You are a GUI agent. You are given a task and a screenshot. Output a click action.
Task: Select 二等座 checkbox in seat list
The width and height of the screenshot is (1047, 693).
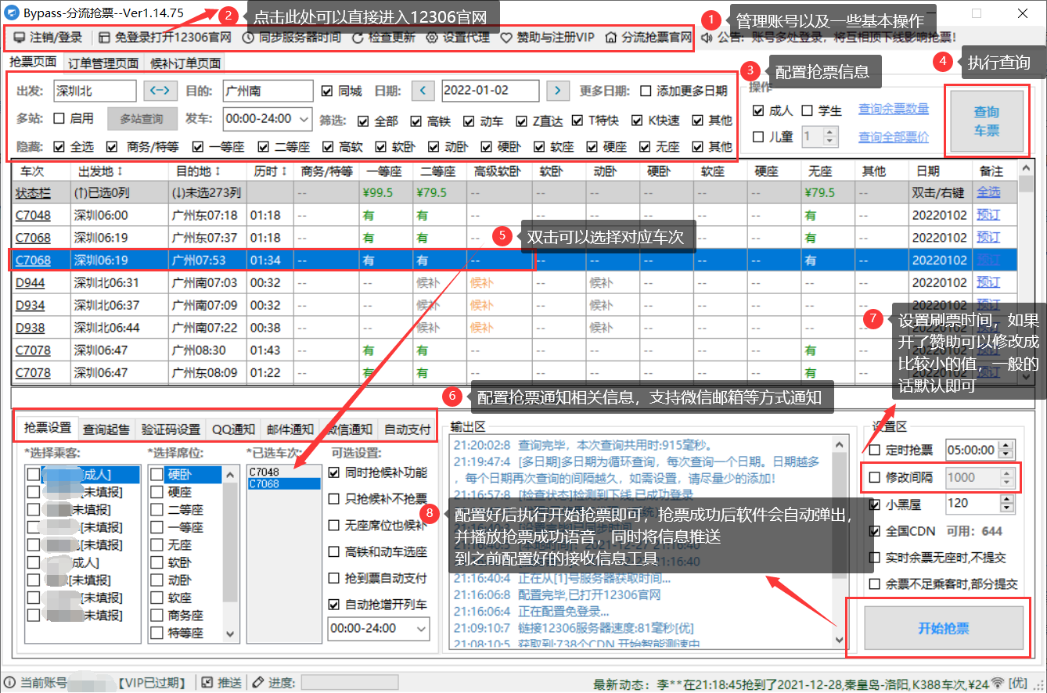(x=157, y=509)
